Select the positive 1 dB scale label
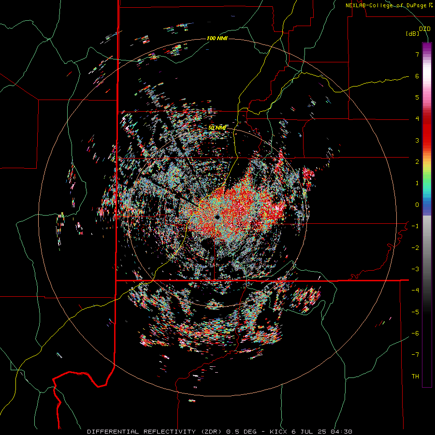The image size is (435, 435). pyautogui.click(x=417, y=183)
